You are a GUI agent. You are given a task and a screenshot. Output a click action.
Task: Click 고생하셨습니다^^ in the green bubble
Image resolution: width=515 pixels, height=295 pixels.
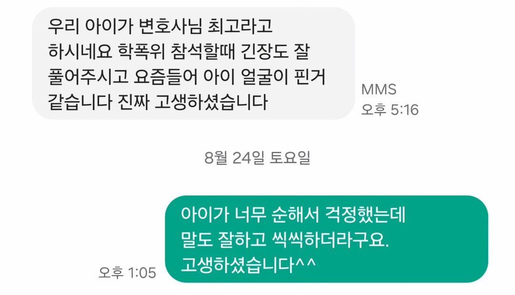(x=248, y=264)
